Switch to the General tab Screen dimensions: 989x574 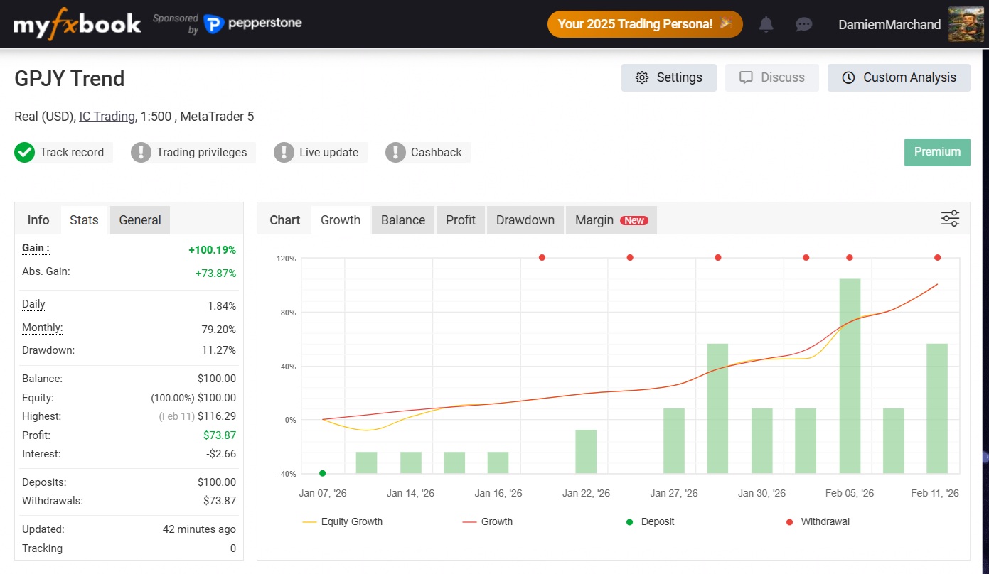(x=140, y=220)
